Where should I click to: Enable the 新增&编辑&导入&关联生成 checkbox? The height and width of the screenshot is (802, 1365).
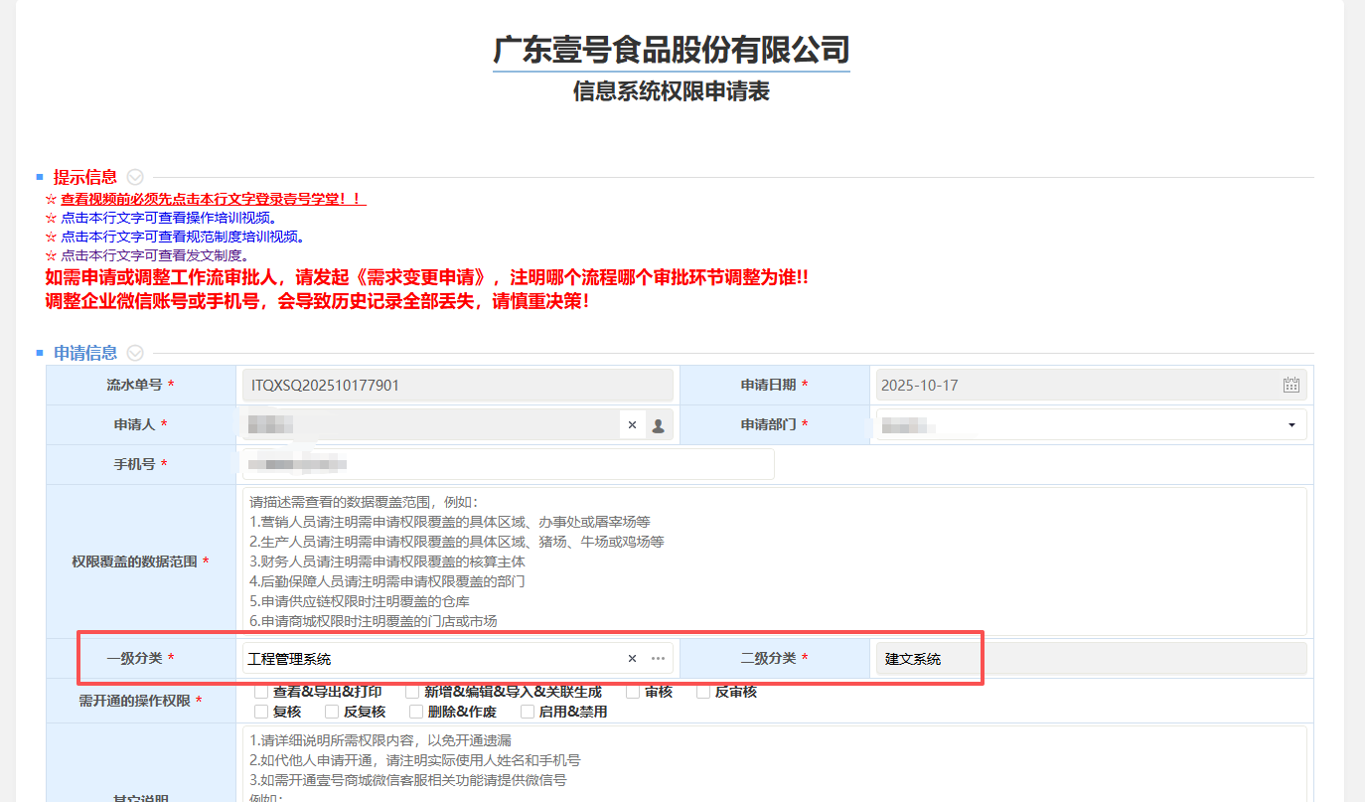[x=412, y=692]
